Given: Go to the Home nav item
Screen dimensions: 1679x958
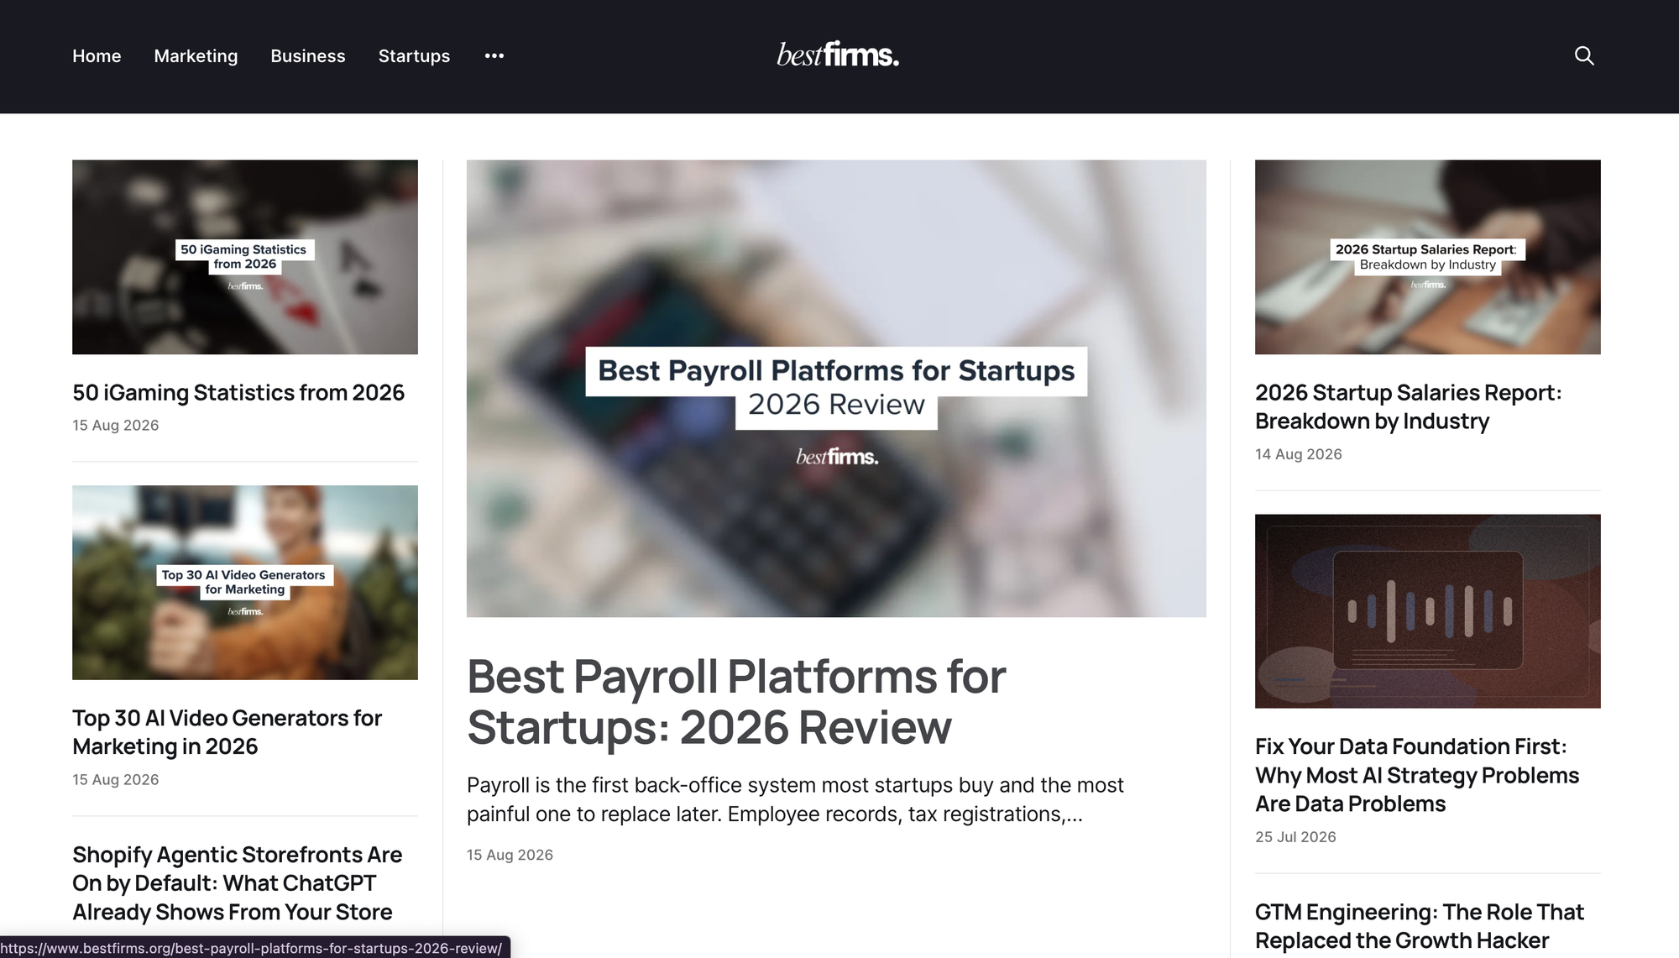Looking at the screenshot, I should pos(97,55).
